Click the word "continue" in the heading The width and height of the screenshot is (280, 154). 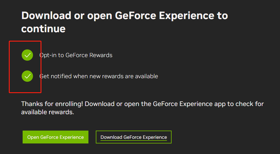[x=43, y=29]
